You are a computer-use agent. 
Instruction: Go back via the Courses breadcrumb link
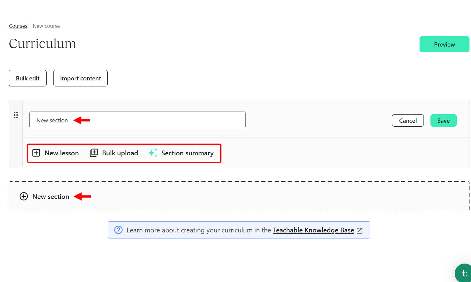(x=18, y=26)
